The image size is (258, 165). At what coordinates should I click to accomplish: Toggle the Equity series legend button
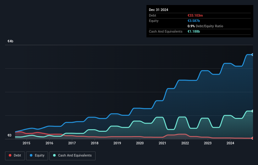[x=37, y=156]
